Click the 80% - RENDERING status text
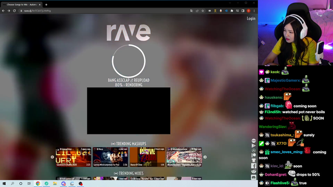Image resolution: width=333 pixels, height=187 pixels. coord(129,85)
